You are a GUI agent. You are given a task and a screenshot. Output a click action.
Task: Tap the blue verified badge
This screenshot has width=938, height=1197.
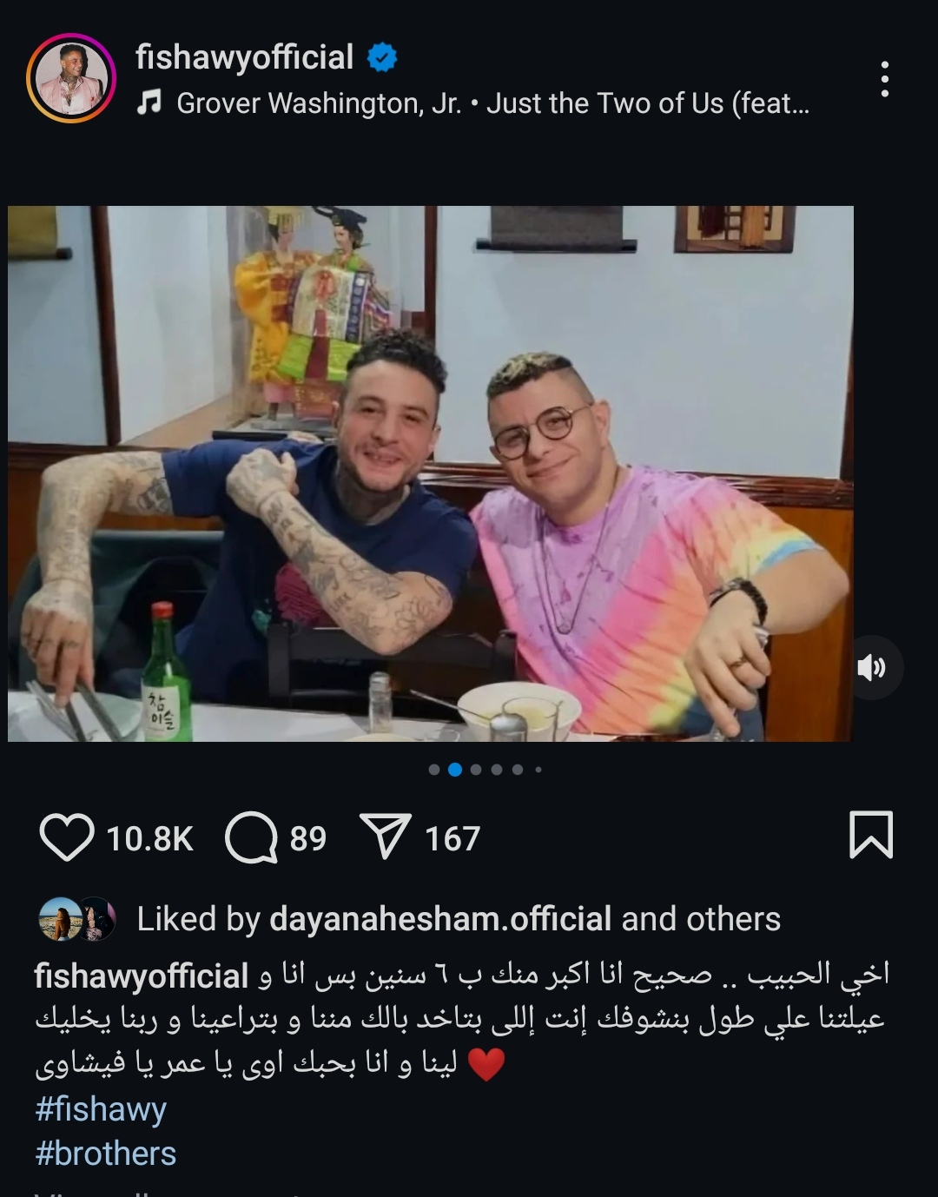point(382,57)
